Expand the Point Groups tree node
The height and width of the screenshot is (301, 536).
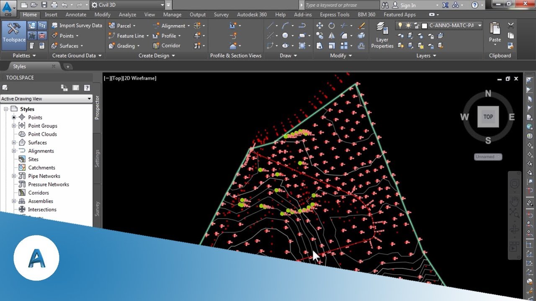[x=14, y=126]
